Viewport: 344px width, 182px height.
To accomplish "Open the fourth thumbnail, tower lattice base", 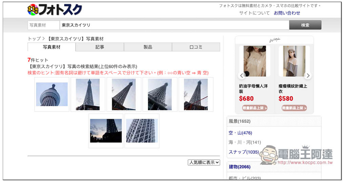I will (160, 94).
